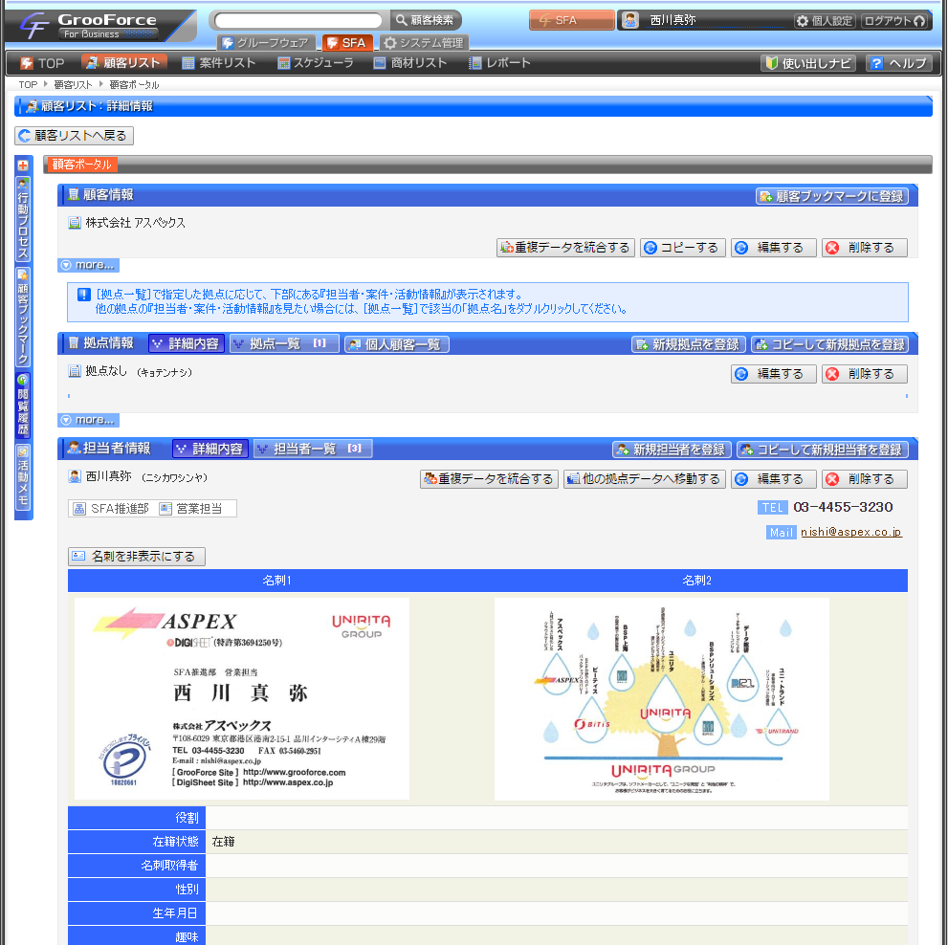Viewport: 948px width, 945px height.
Task: Open the 個人顧客一覧 tab
Action: coord(397,344)
